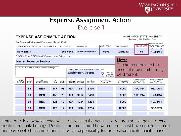
Task: Select assignment end date 99/99/99
Action: tap(156, 108)
